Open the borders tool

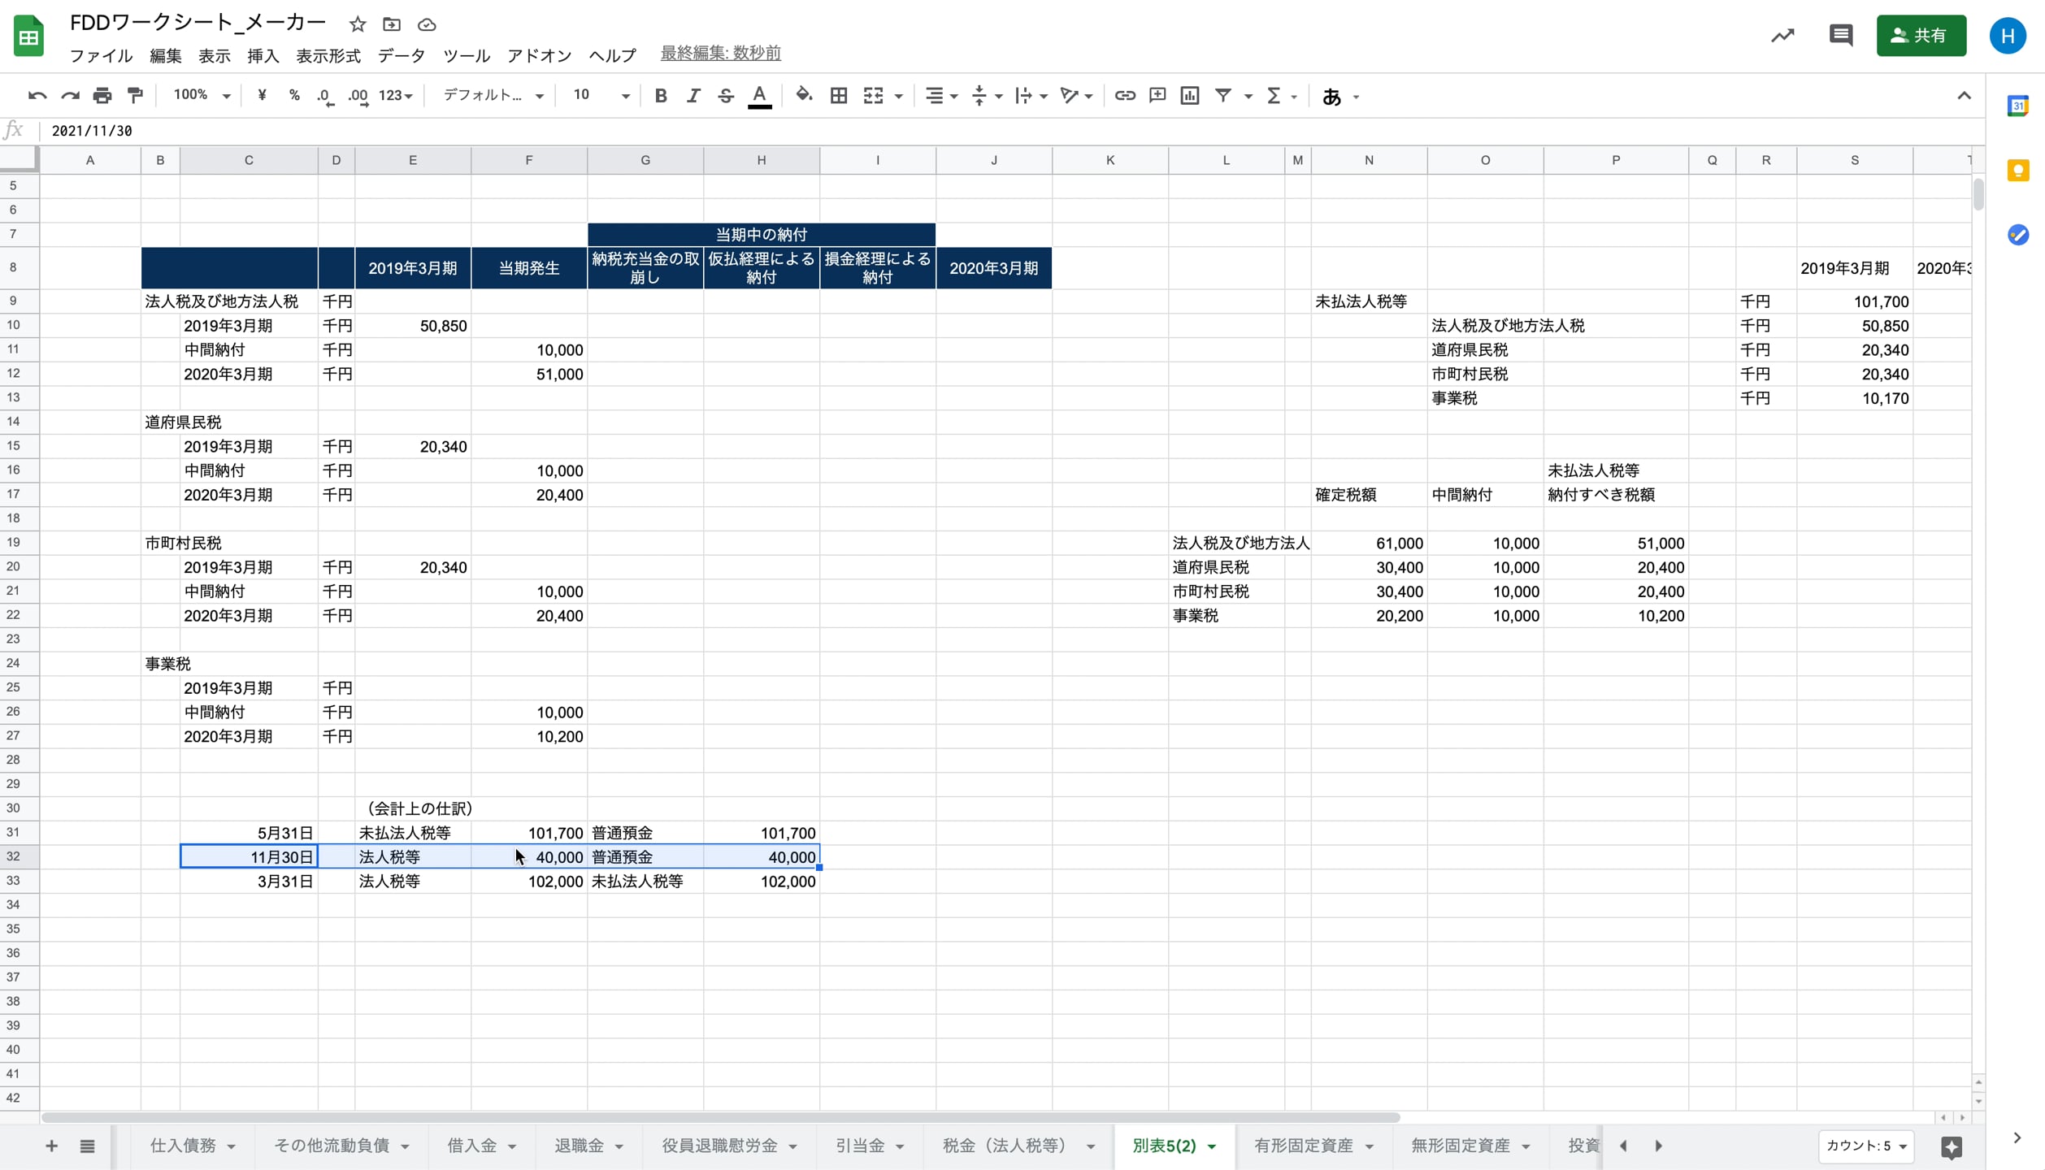point(839,96)
